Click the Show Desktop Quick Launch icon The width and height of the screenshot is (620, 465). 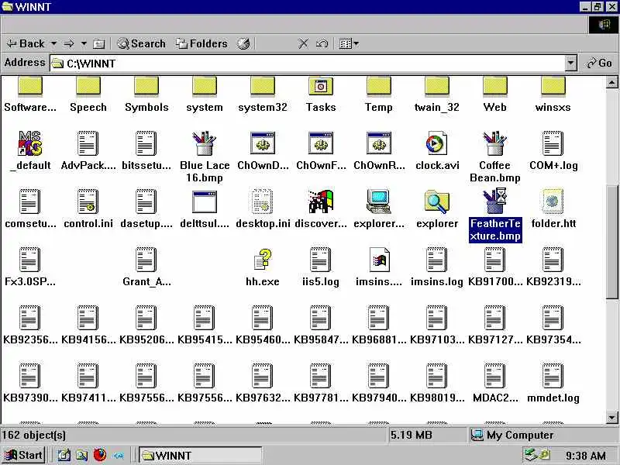(x=64, y=455)
